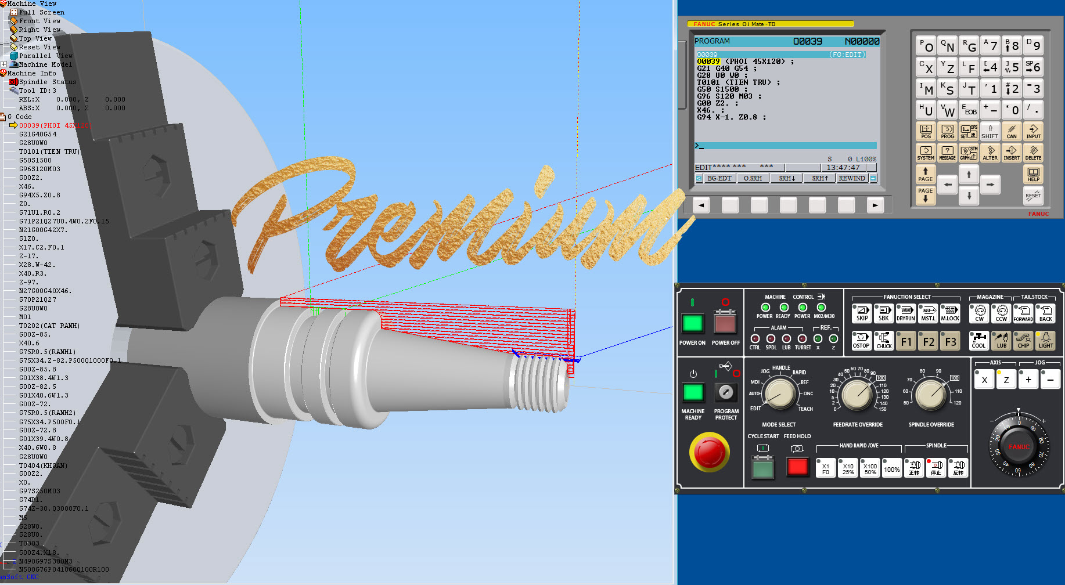1065x585 pixels.
Task: Click the CSTM/GRPH graph key
Action: click(x=968, y=153)
